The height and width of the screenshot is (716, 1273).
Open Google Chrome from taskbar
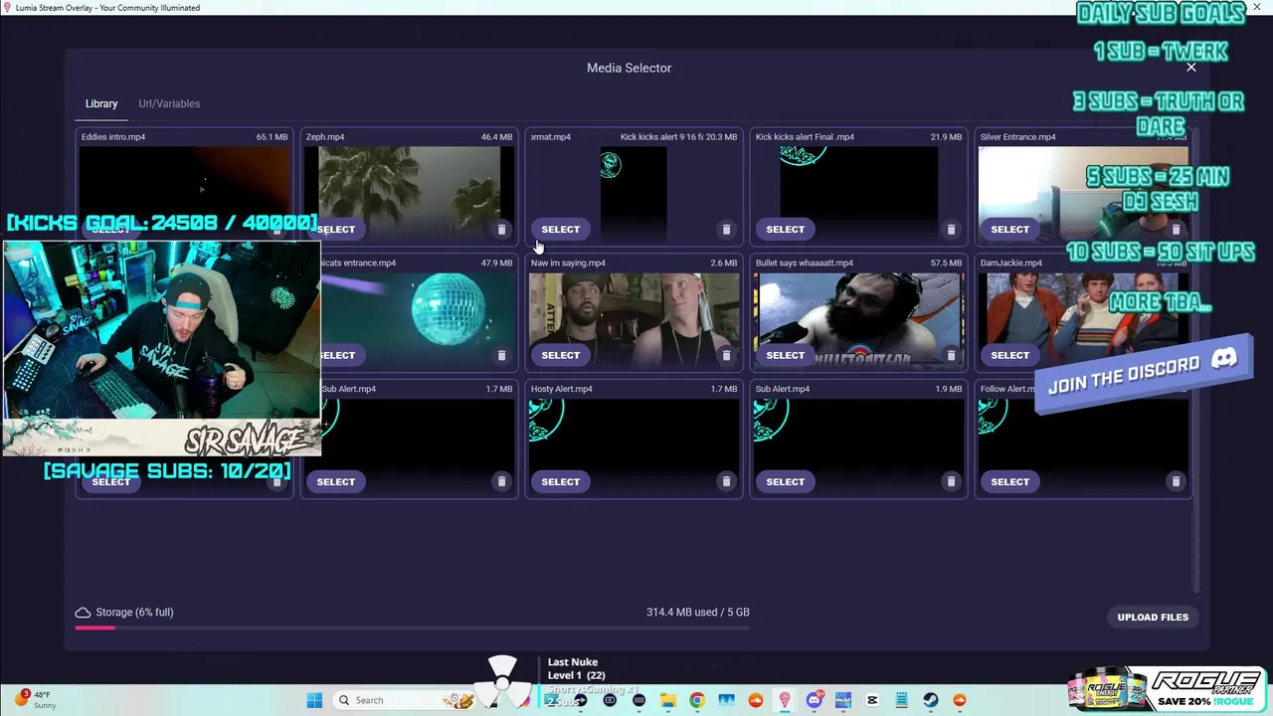[x=697, y=700]
